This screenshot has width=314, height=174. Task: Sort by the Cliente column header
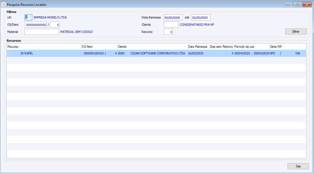pyautogui.click(x=152, y=46)
